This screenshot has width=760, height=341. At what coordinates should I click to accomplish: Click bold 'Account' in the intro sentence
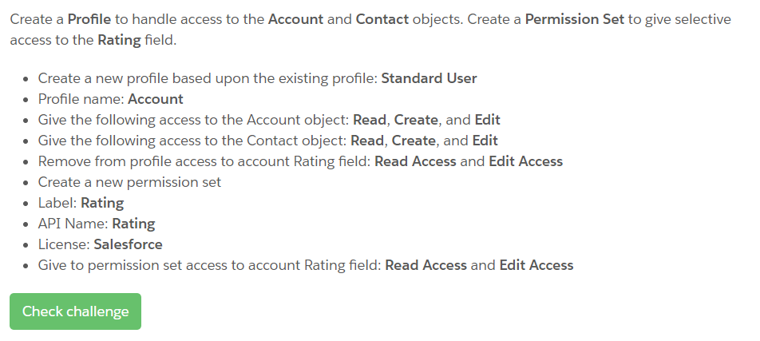click(x=295, y=18)
